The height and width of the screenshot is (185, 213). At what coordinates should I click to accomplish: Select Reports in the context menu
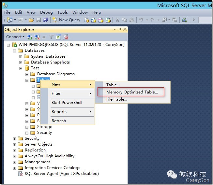(x=68, y=112)
